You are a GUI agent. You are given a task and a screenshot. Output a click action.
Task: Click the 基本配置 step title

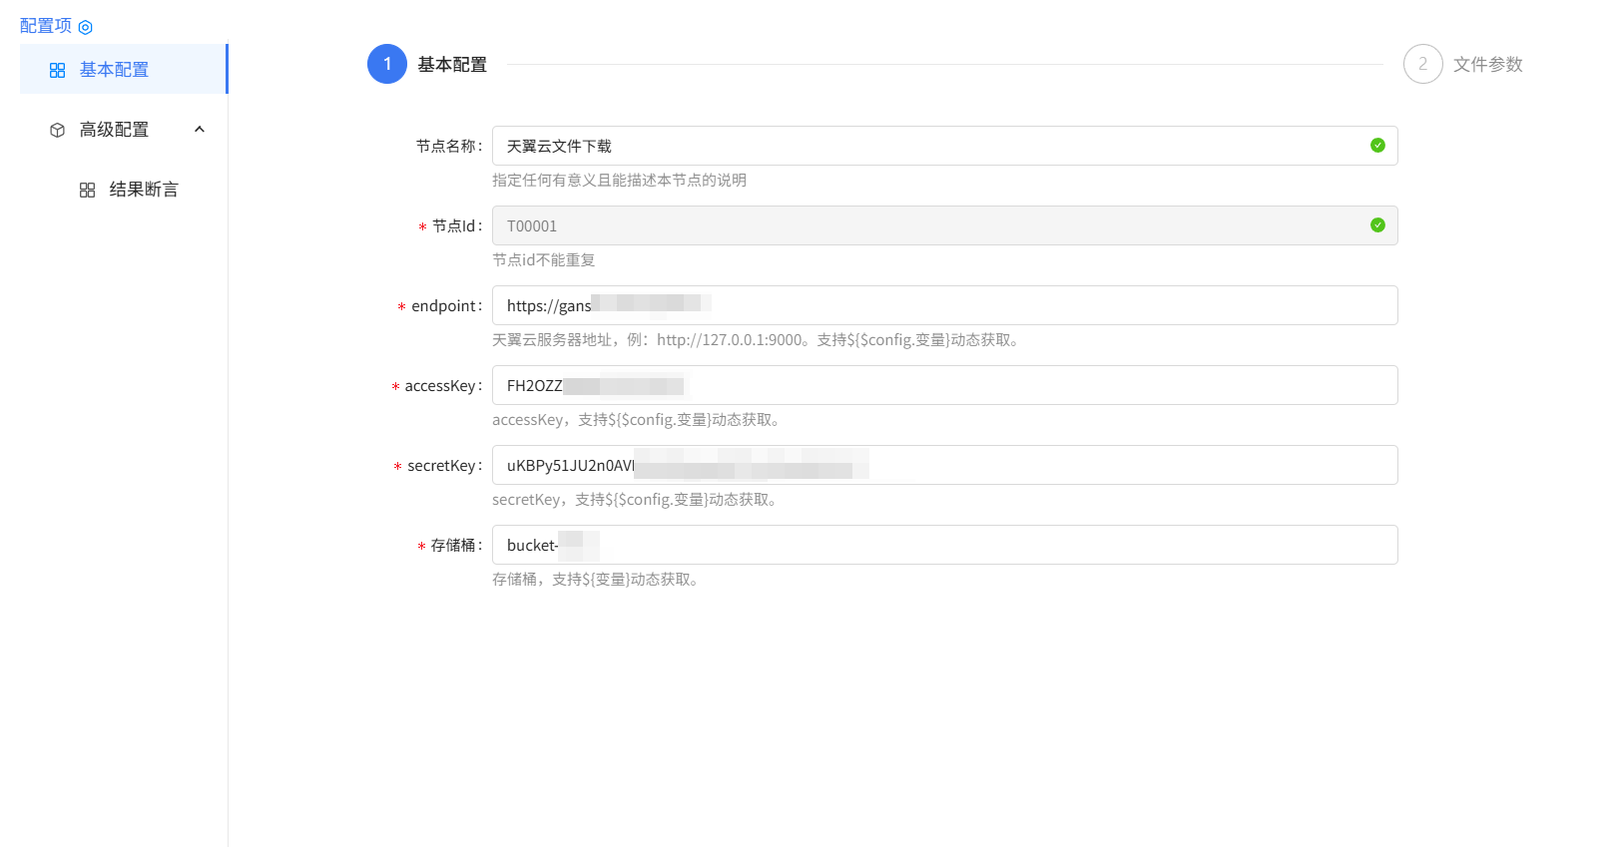[452, 64]
